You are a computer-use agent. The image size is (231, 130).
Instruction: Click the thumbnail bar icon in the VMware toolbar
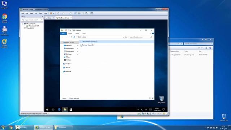point(79,13)
